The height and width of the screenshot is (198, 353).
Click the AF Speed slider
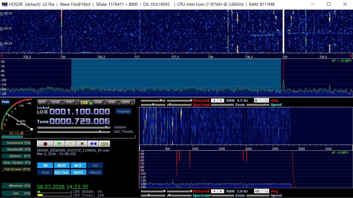coord(258,196)
